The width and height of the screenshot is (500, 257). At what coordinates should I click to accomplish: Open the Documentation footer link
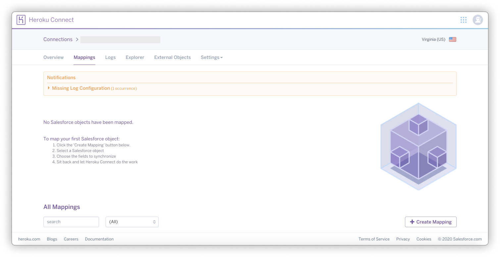[99, 239]
